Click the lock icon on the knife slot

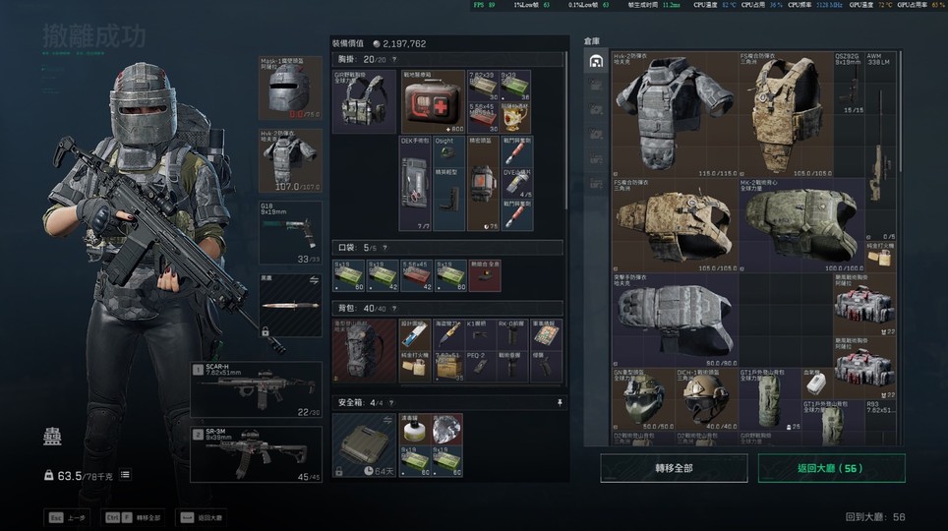click(265, 331)
